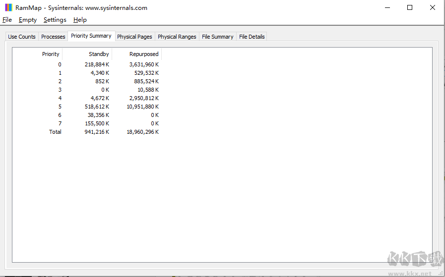The height and width of the screenshot is (277, 445).
Task: Select standby value 852 K
Action: coord(102,81)
